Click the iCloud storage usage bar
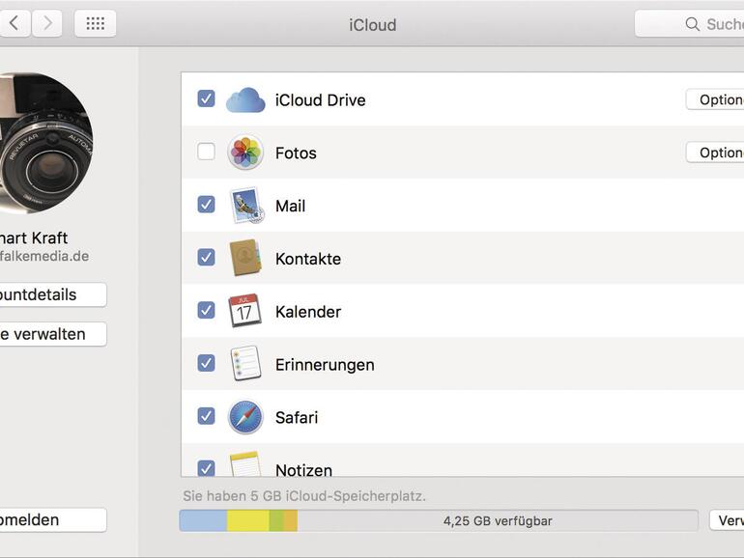The width and height of the screenshot is (744, 558). tap(438, 520)
